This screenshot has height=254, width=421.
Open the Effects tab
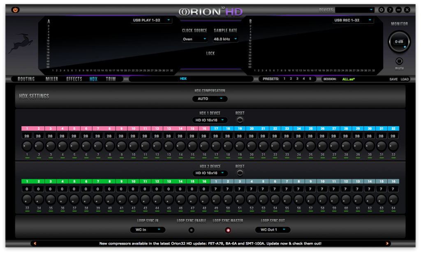[74, 79]
